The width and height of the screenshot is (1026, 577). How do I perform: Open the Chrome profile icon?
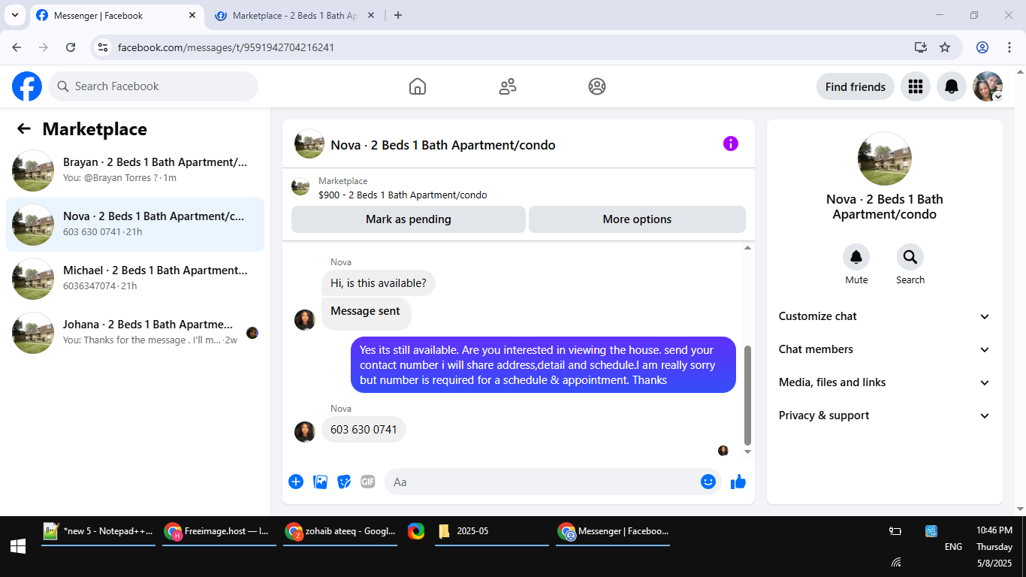pyautogui.click(x=982, y=47)
